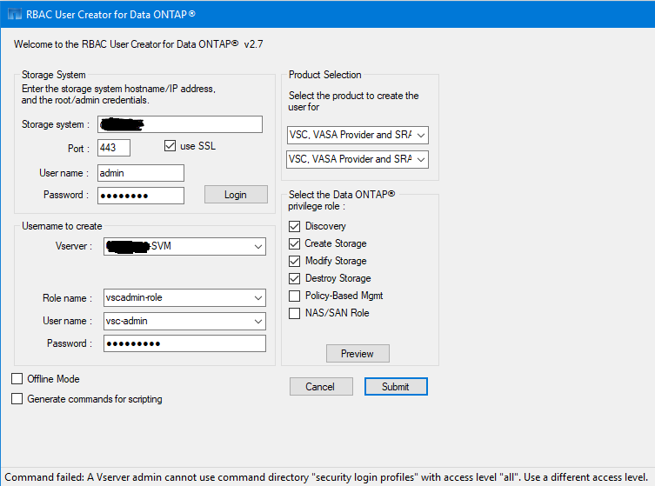Open the first product selection dropdown

(x=421, y=135)
